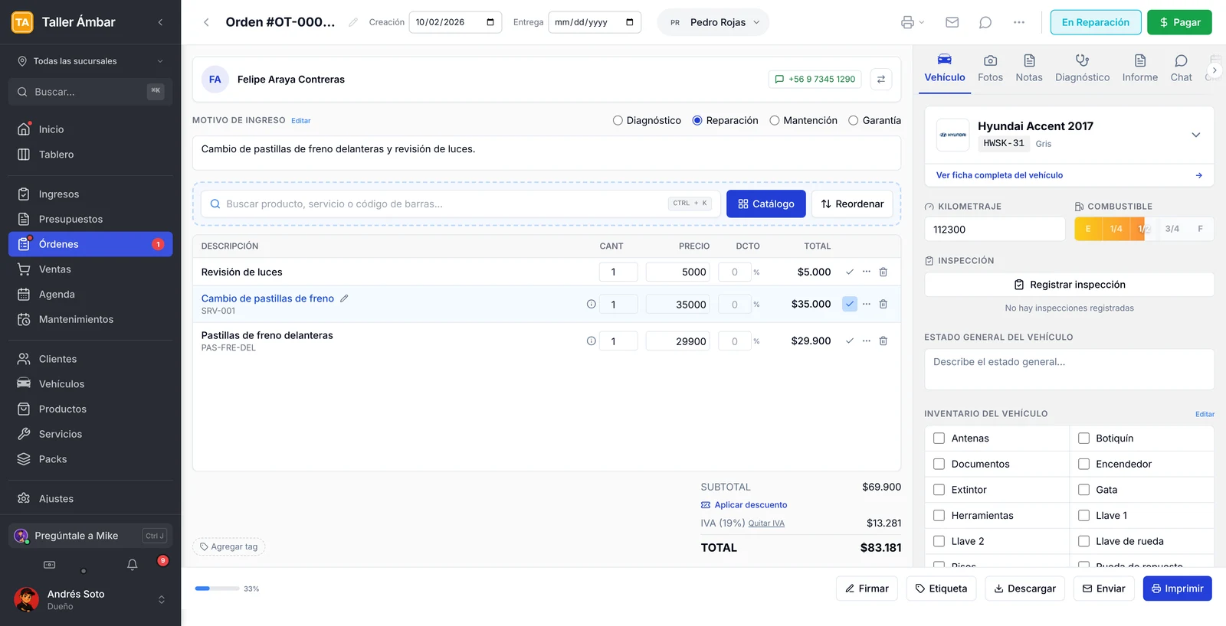This screenshot has width=1226, height=626.
Task: Mark Revisión de luces as done
Action: click(850, 272)
